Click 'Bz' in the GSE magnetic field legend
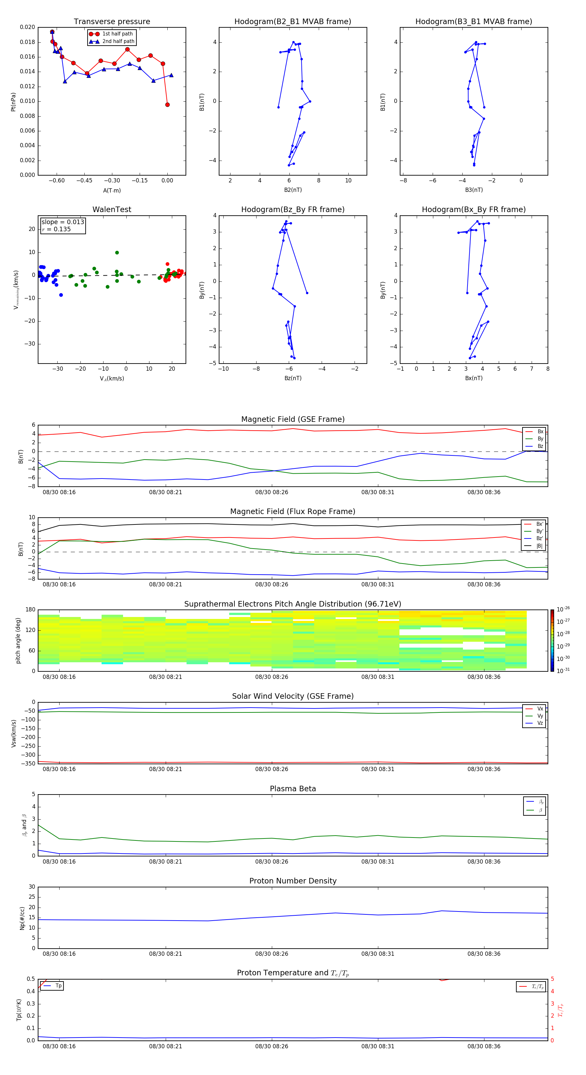This screenshot has width=586, height=1075. [540, 446]
